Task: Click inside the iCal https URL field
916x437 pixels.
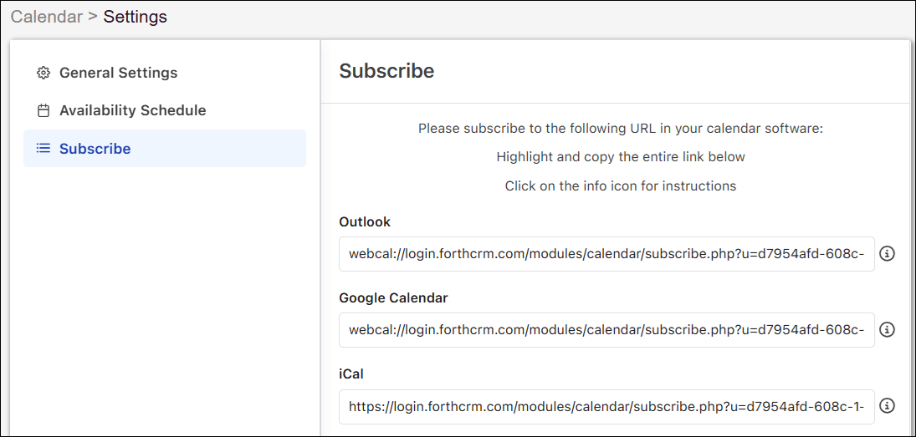Action: click(x=606, y=406)
